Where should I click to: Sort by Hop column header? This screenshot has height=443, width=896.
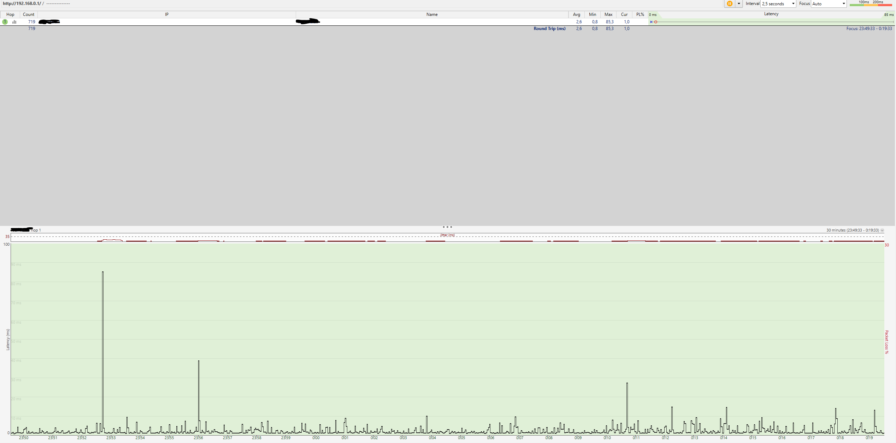point(10,14)
